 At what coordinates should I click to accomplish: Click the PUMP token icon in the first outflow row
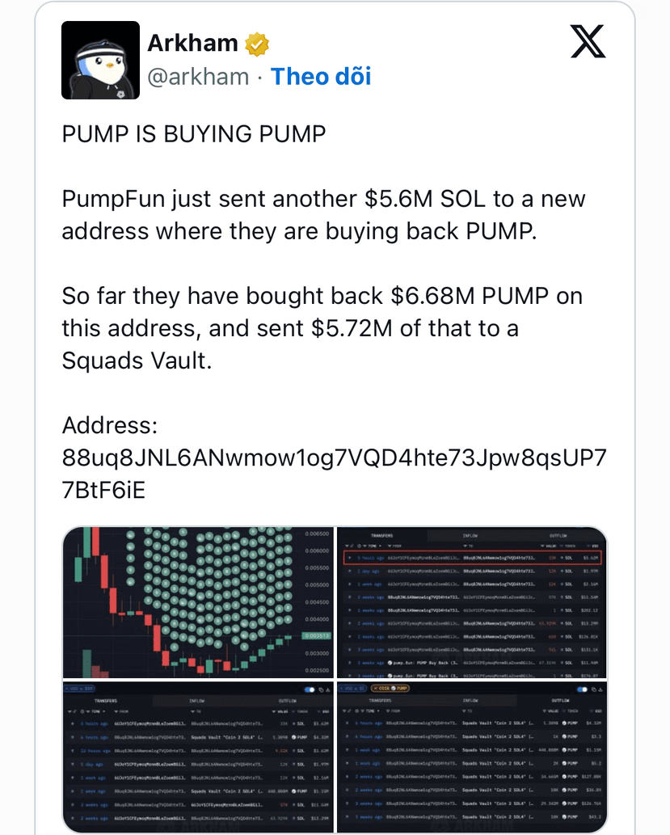[x=565, y=723]
